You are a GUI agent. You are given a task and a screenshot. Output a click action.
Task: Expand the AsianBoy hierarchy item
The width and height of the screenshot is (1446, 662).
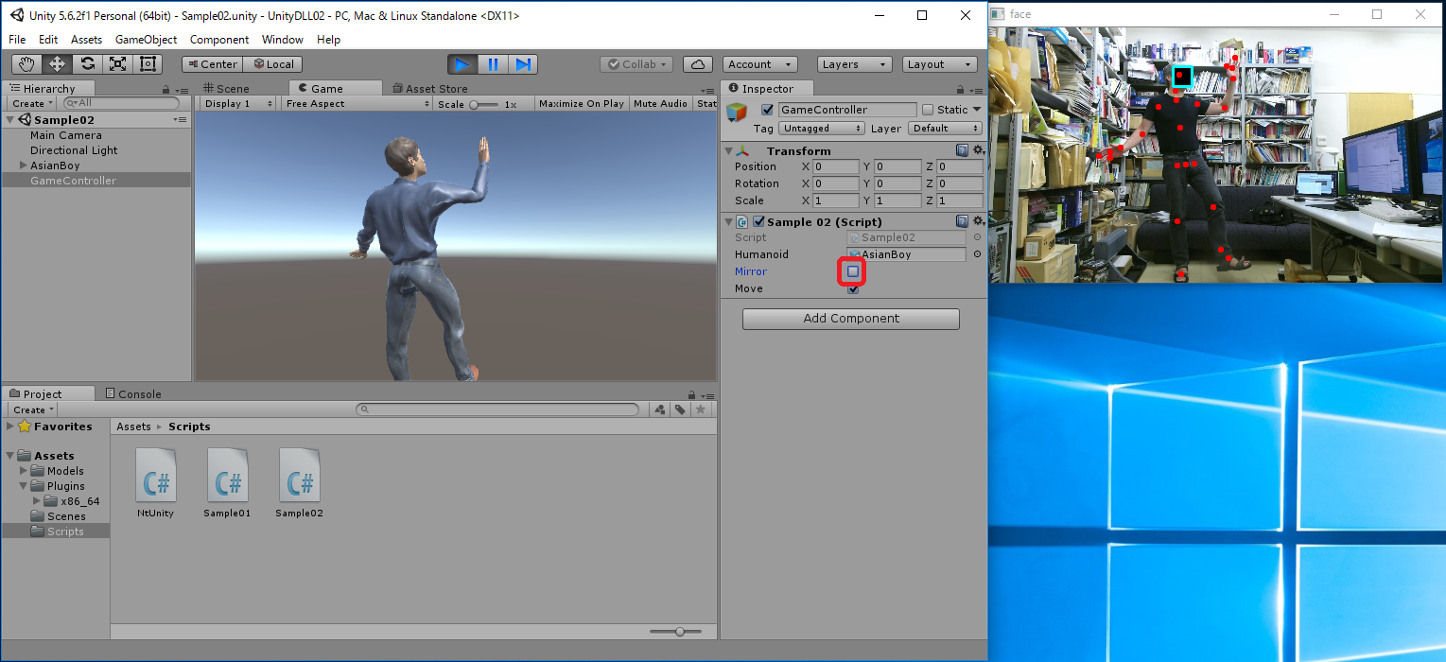click(x=24, y=165)
